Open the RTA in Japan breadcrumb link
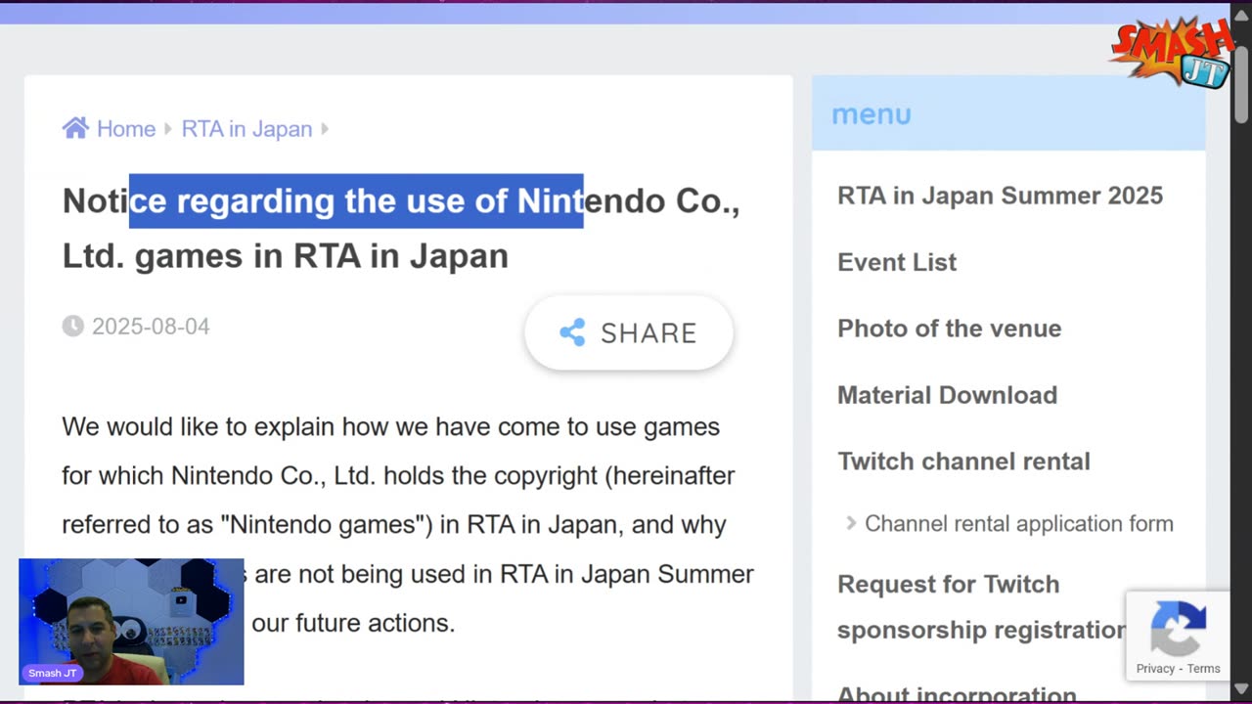Viewport: 1252px width, 704px height. tap(246, 129)
